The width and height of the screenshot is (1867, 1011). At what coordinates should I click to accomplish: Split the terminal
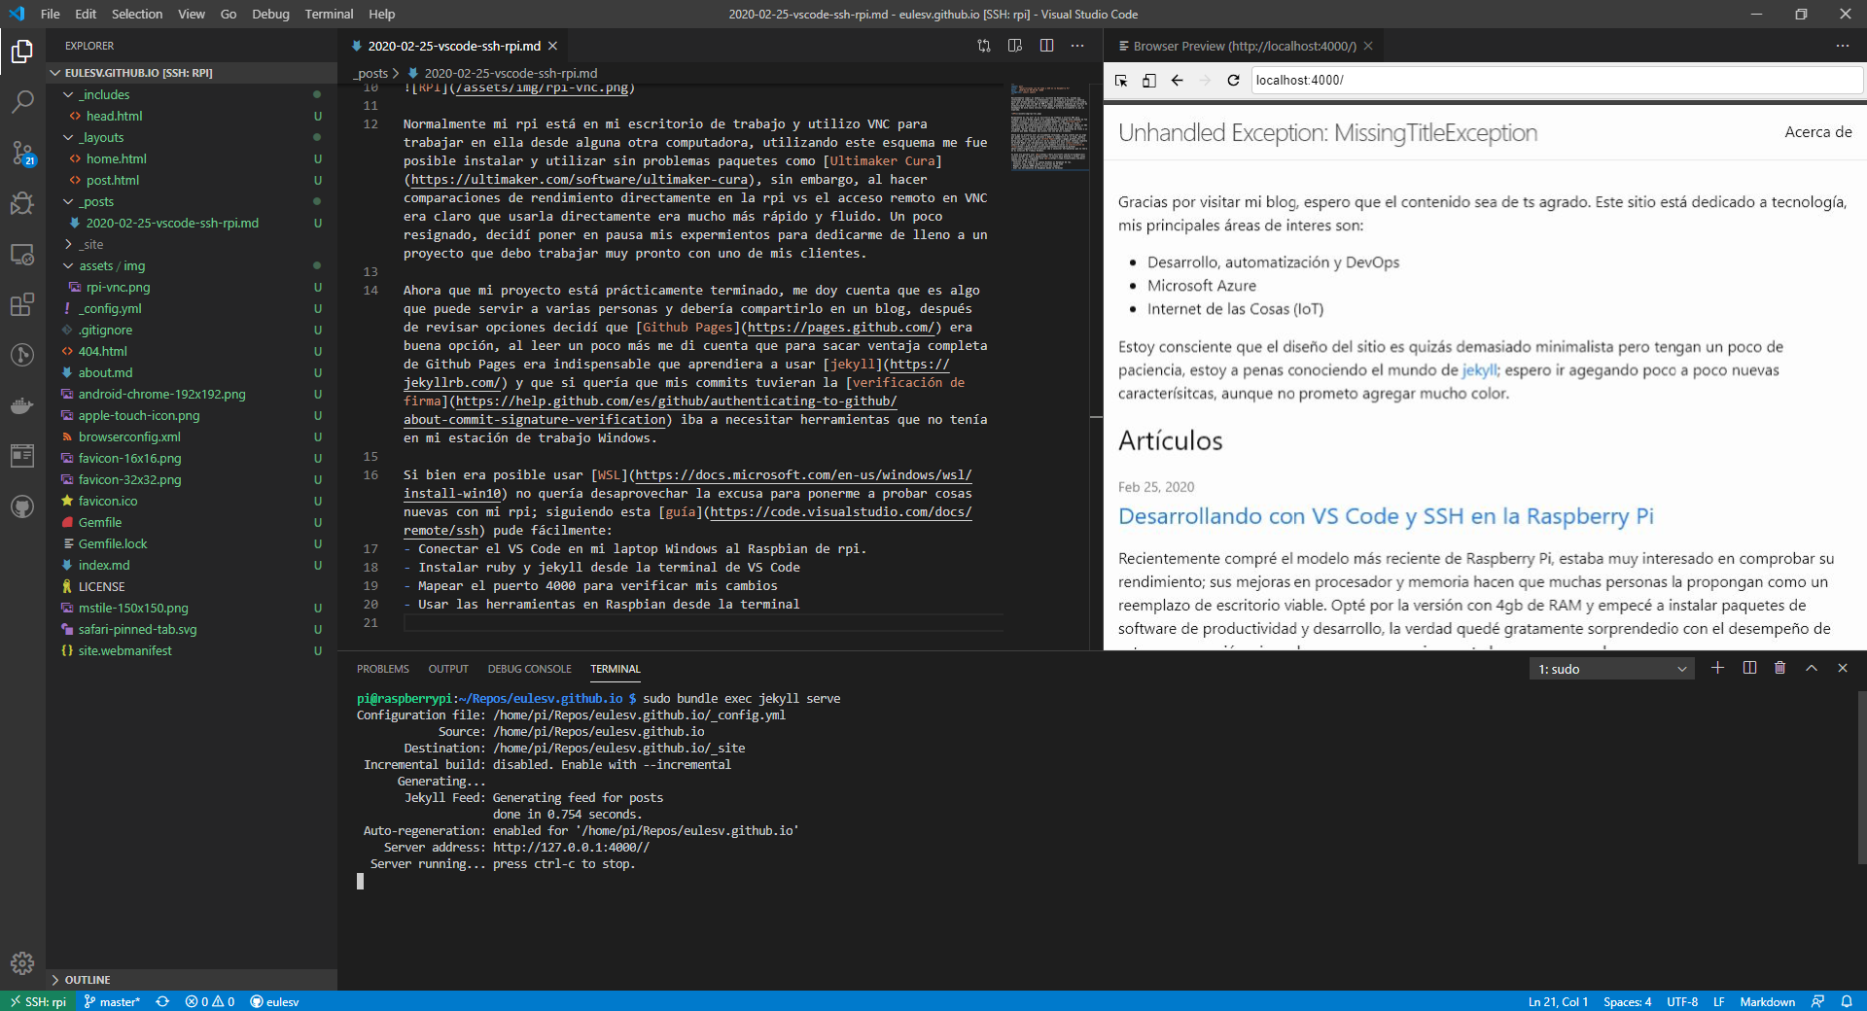[x=1749, y=668]
